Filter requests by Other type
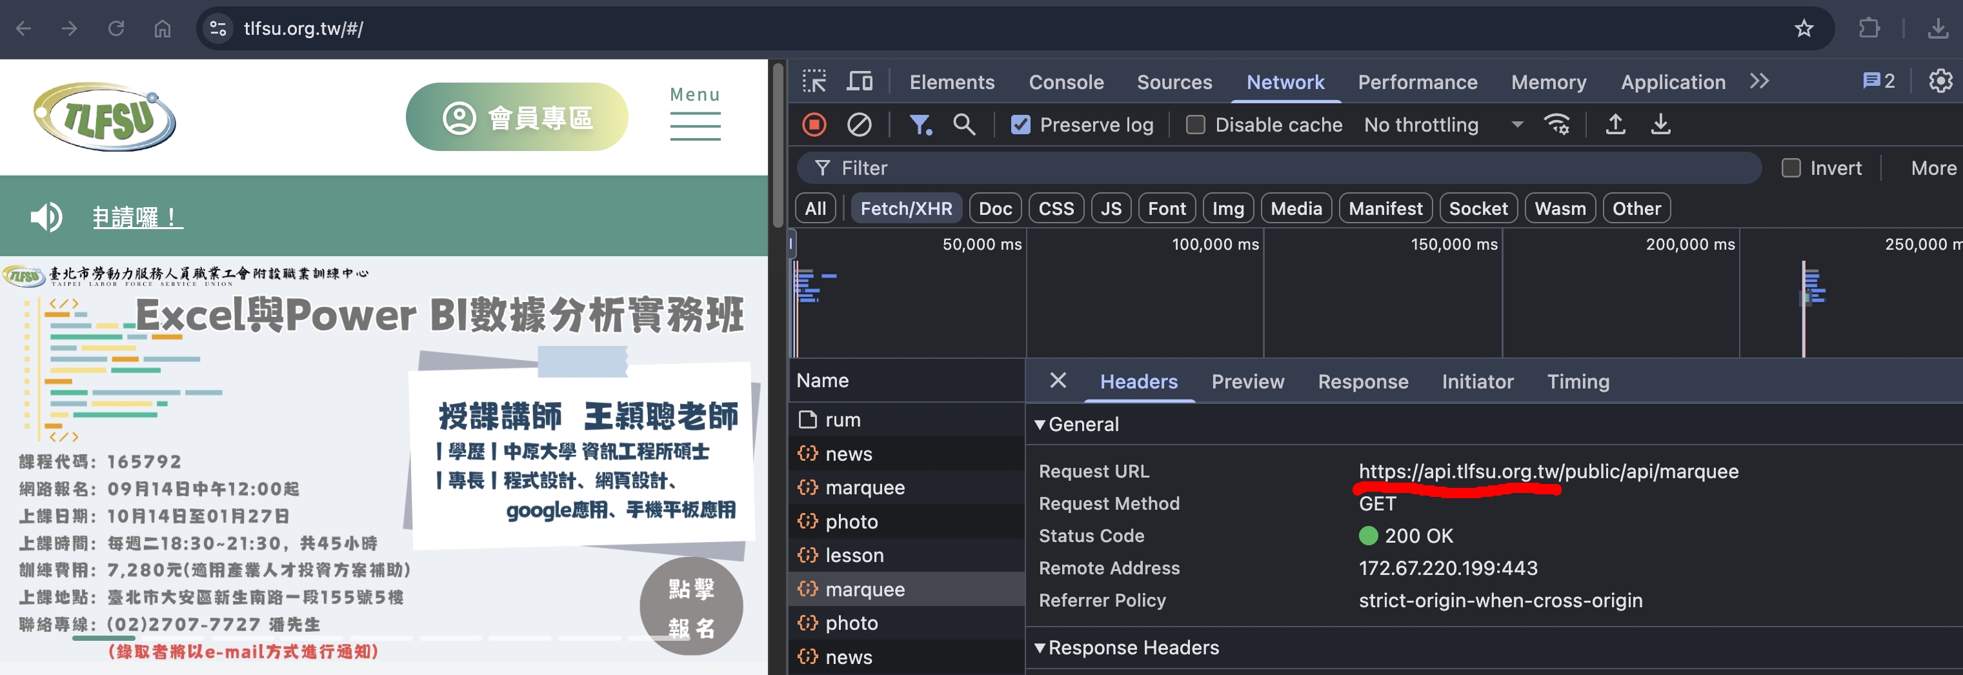This screenshot has height=675, width=1963. tap(1636, 208)
